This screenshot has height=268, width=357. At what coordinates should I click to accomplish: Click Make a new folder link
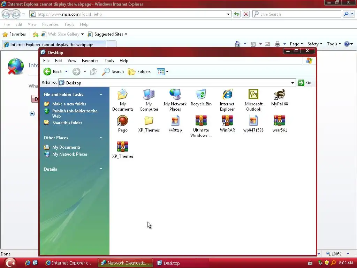click(69, 104)
